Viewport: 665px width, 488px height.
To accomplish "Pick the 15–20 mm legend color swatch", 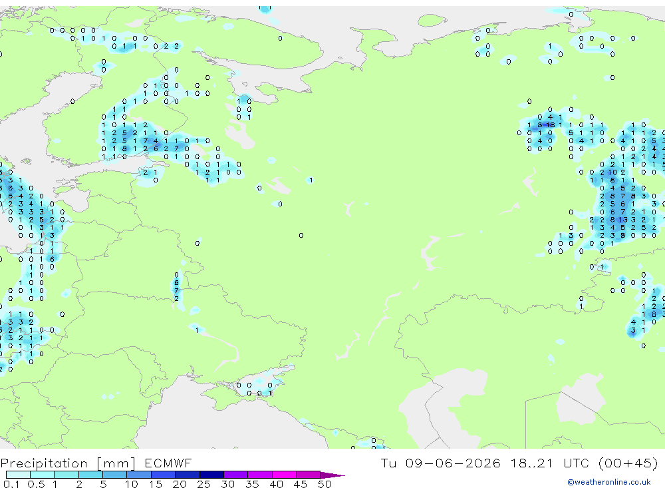I will pos(164,475).
